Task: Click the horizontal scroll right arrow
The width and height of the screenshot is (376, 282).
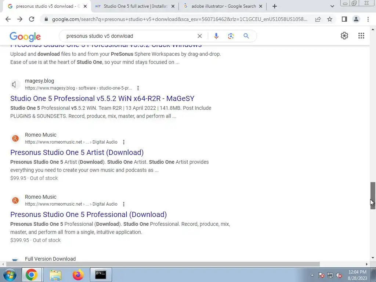Action: pos(367,264)
